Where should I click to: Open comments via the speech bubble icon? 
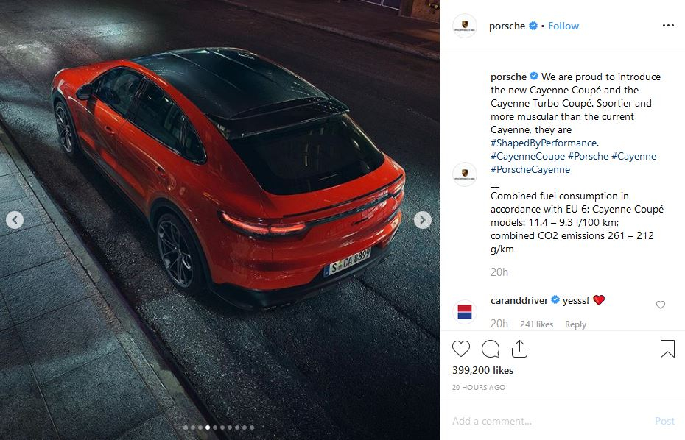(x=491, y=349)
